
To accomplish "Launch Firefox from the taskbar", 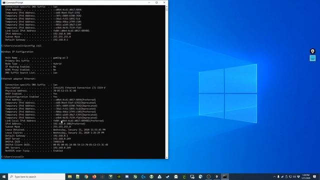I will pos(94,176).
